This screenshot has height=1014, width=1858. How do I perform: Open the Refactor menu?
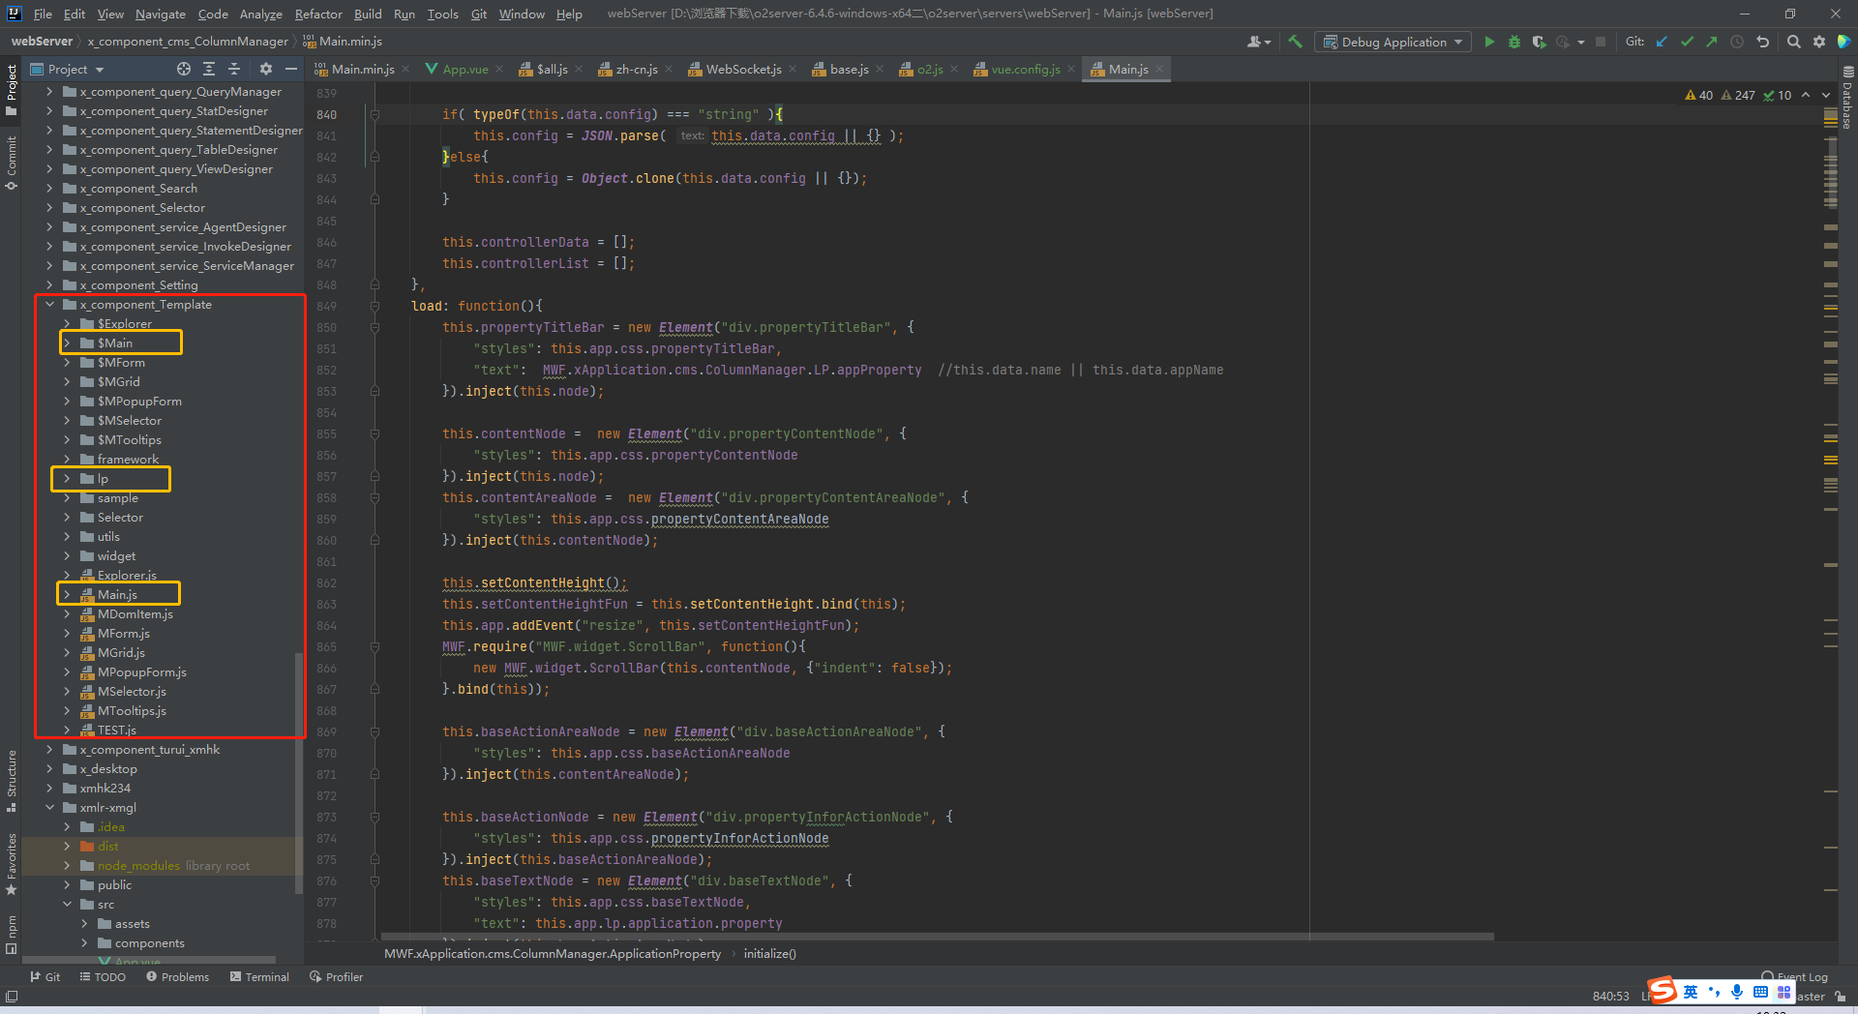coord(318,14)
